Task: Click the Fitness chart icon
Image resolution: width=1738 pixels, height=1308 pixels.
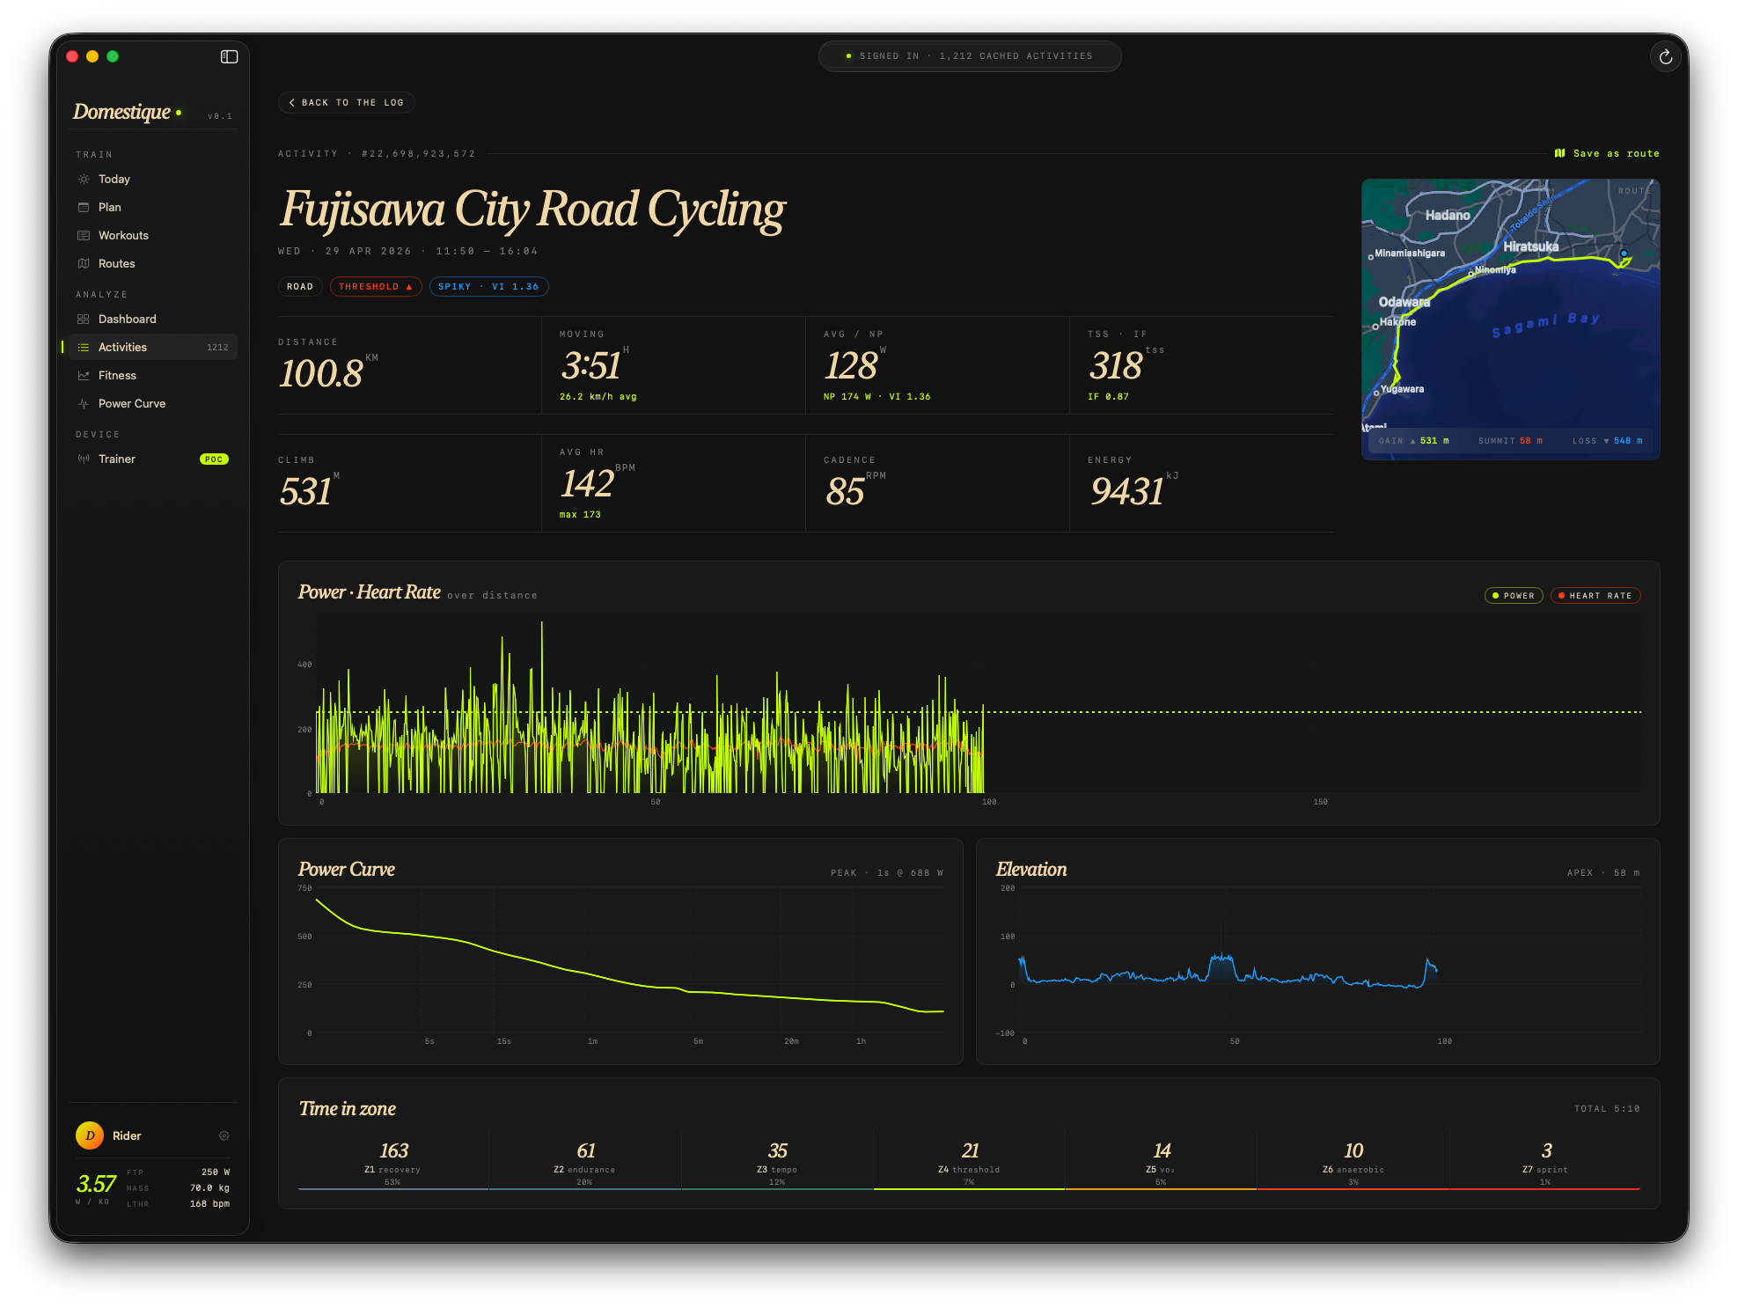Action: tap(84, 375)
